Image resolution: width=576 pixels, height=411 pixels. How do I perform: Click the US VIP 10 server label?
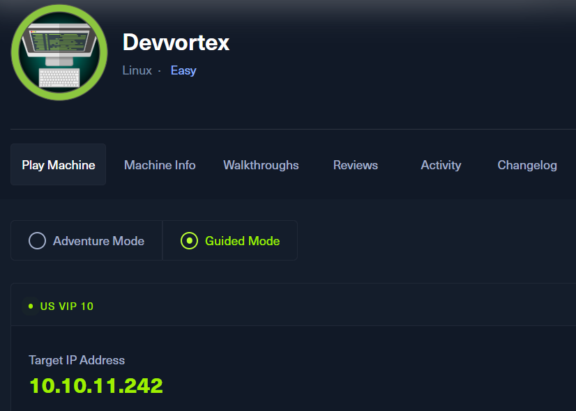pos(67,306)
